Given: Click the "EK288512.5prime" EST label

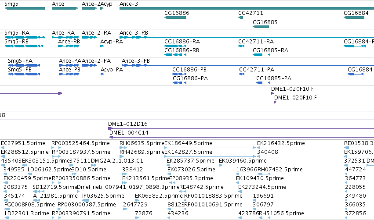Looking at the screenshot, I should [x=25, y=152].
